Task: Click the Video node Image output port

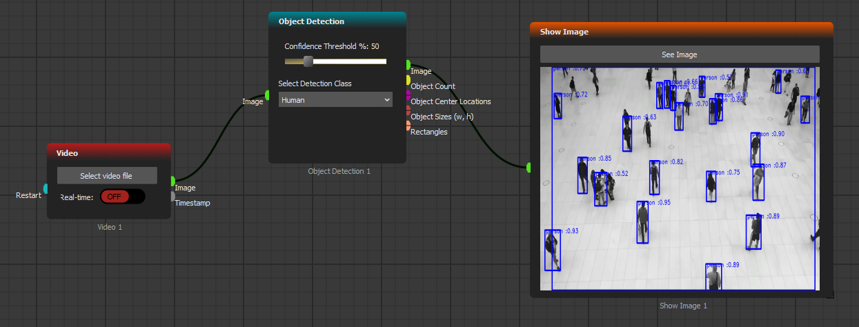Action: pos(172,181)
